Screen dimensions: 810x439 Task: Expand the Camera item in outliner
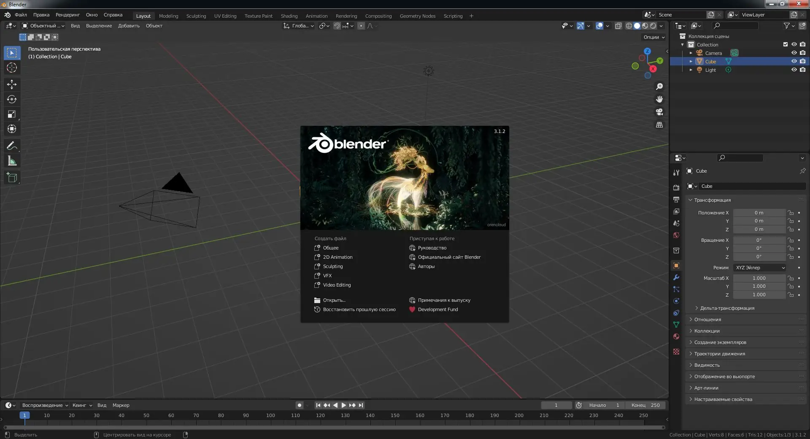pos(691,53)
